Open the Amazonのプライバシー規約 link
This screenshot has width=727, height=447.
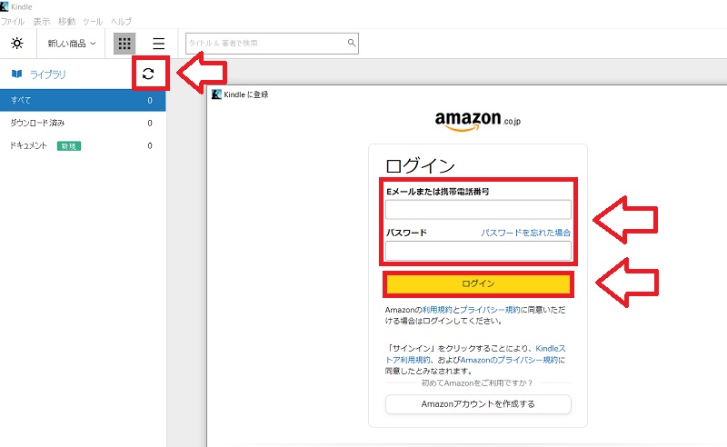tap(509, 360)
